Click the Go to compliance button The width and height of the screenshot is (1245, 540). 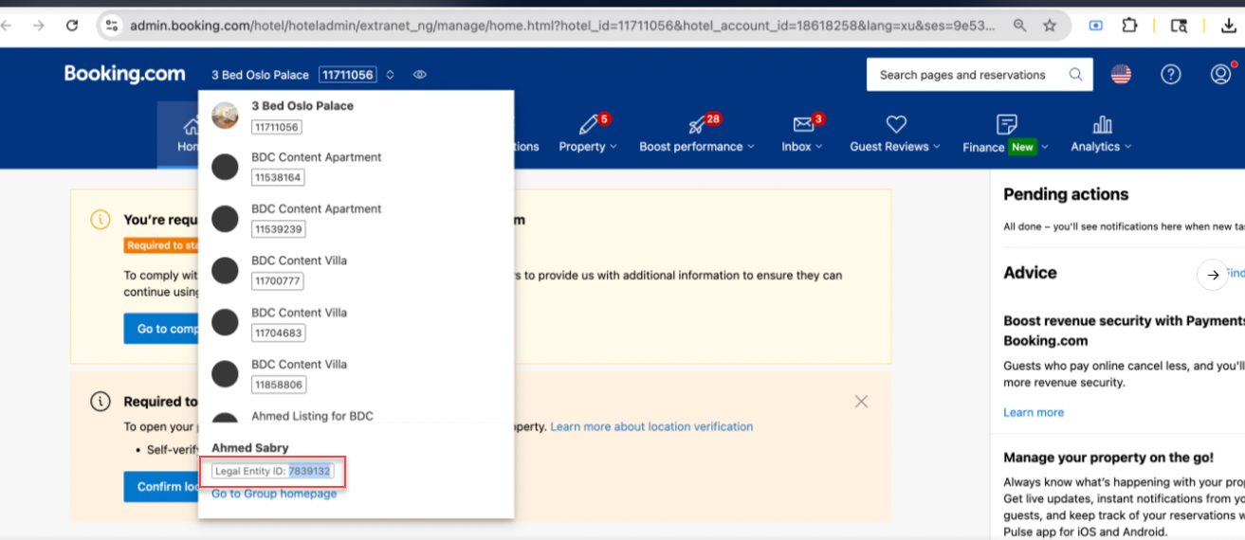[161, 329]
